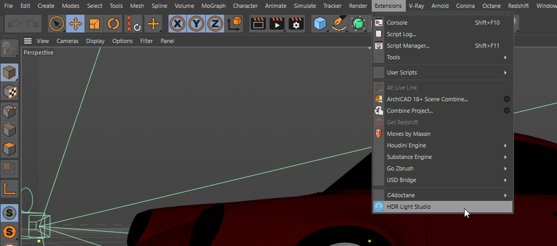Open the MoGraph menu

214,6
